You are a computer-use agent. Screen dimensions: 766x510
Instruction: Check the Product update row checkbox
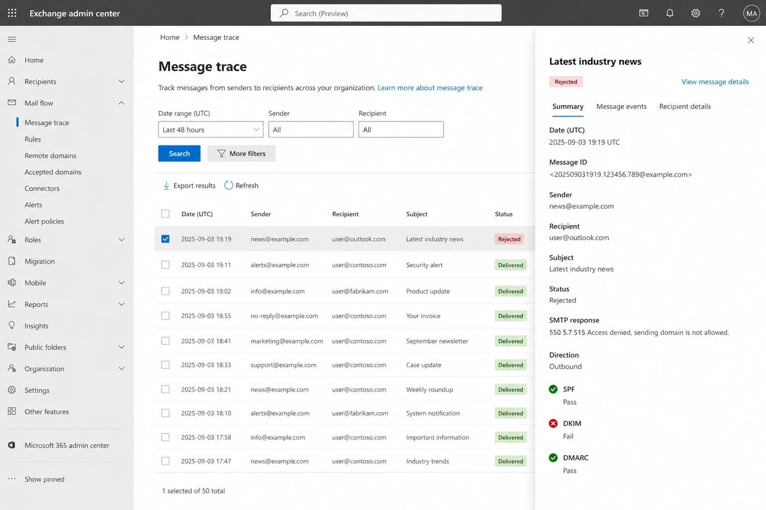[166, 291]
